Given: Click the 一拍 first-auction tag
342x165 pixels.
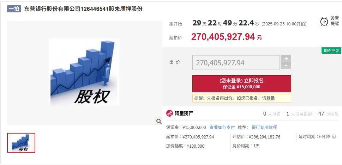Looking at the screenshot, I should [14, 9].
